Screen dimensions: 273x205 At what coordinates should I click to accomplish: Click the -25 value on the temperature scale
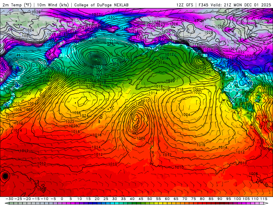click(x=18, y=199)
